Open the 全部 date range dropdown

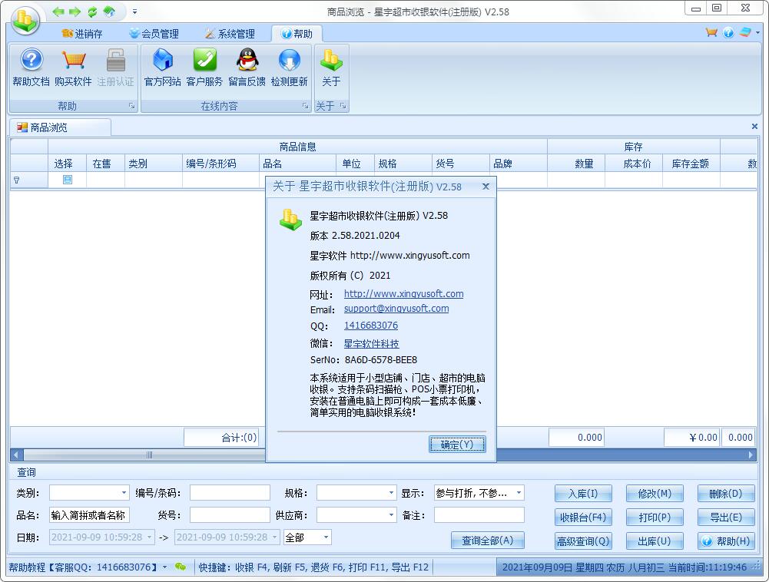326,537
